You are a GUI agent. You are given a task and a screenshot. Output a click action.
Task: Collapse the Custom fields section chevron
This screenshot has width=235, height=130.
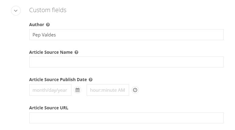click(x=16, y=11)
